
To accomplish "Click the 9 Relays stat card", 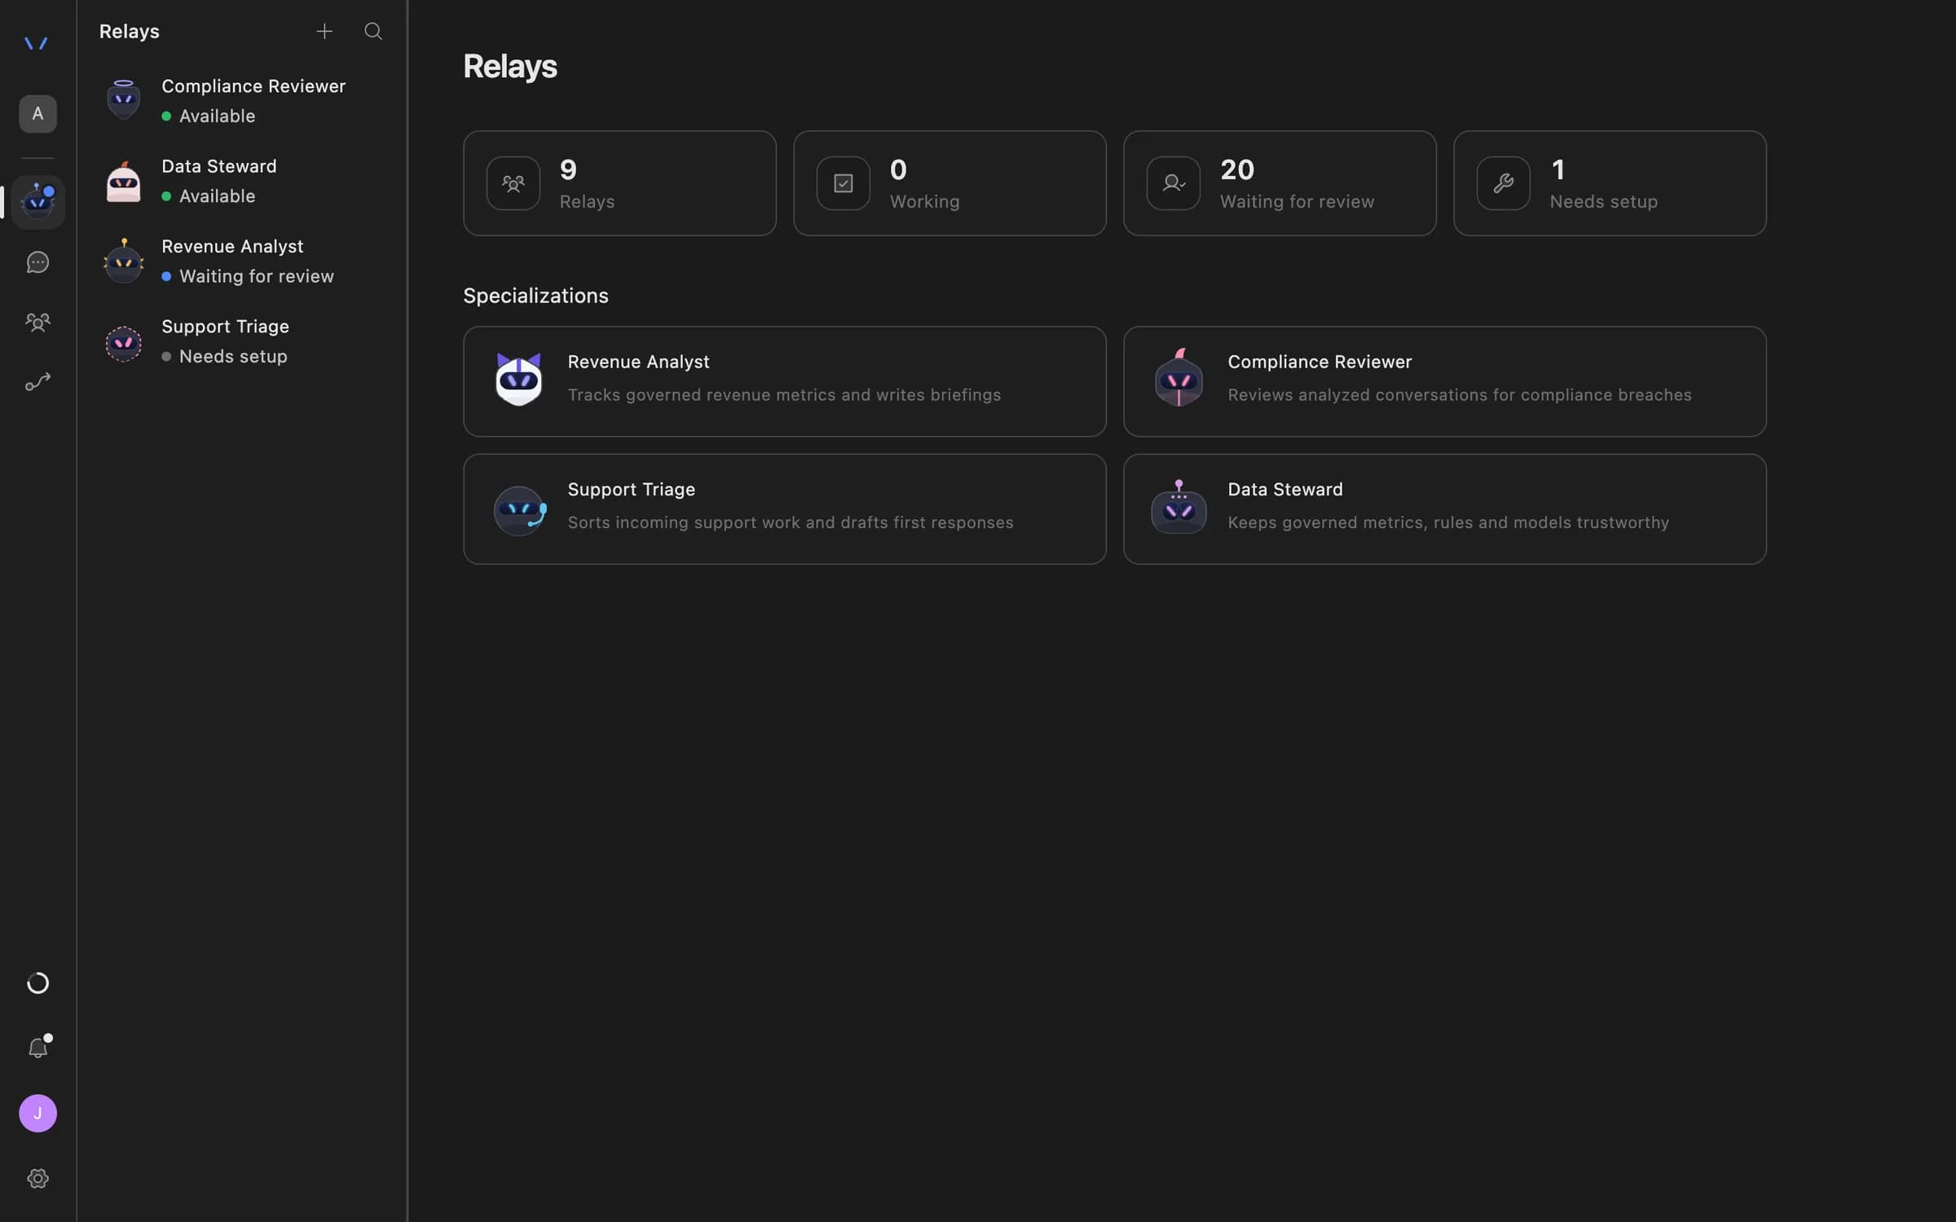I will pyautogui.click(x=619, y=183).
